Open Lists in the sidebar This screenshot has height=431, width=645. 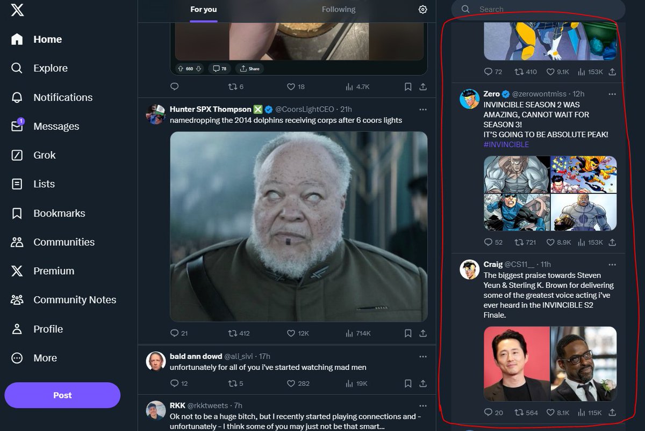click(33, 184)
